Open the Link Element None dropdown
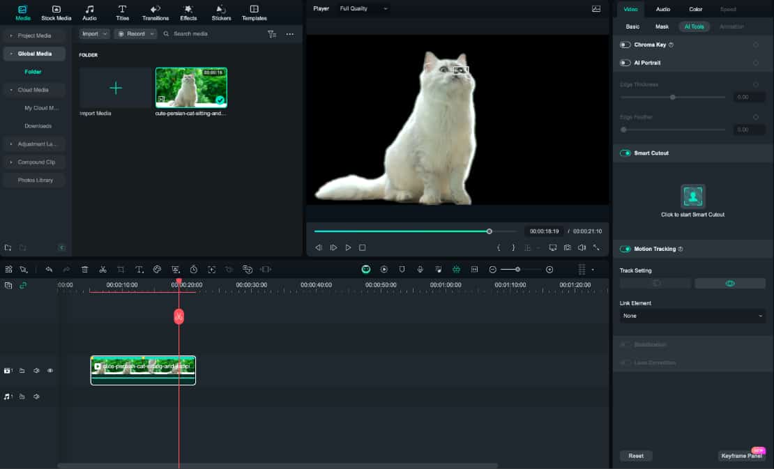Screen dimensions: 774x469 pos(692,316)
